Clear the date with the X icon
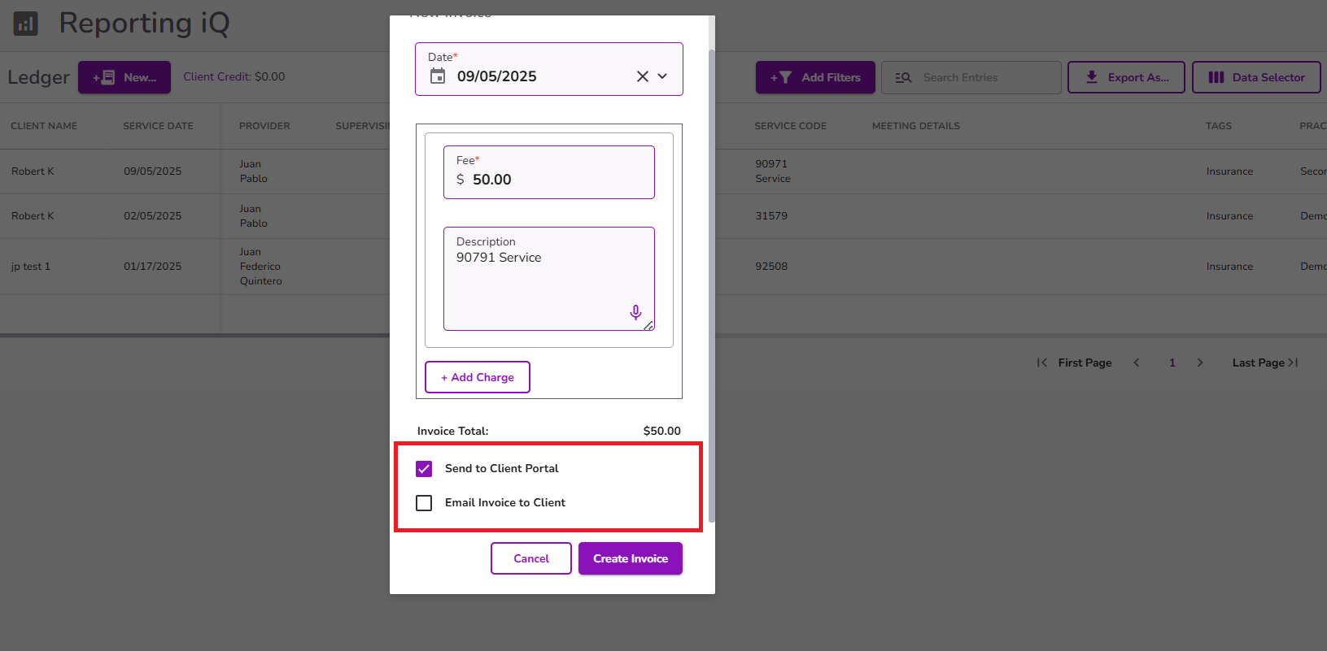1327x651 pixels. 642,76
